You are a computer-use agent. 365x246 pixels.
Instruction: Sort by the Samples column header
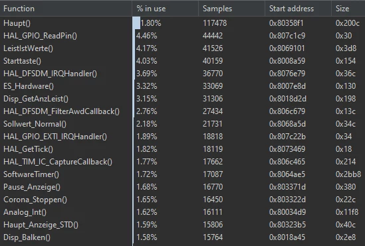231,9
